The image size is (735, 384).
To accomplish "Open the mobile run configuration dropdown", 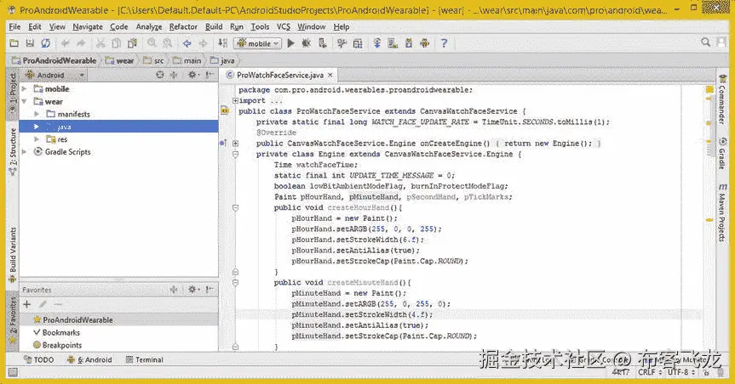I will (x=258, y=43).
